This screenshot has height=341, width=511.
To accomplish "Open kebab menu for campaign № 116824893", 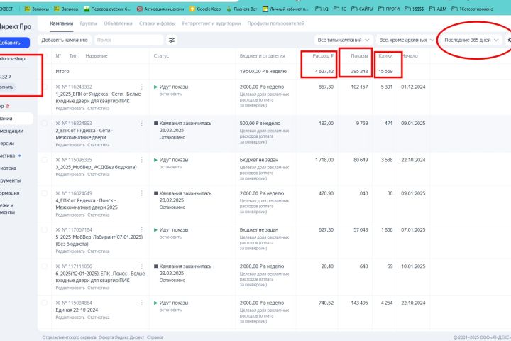I will click(x=141, y=124).
